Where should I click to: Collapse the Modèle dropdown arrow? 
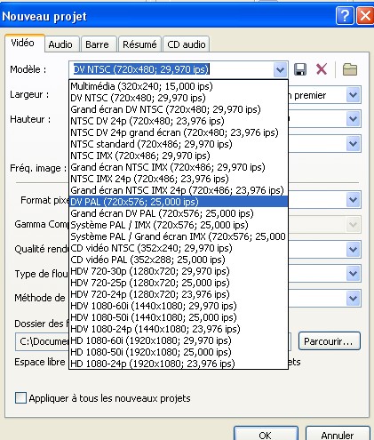[x=280, y=70]
